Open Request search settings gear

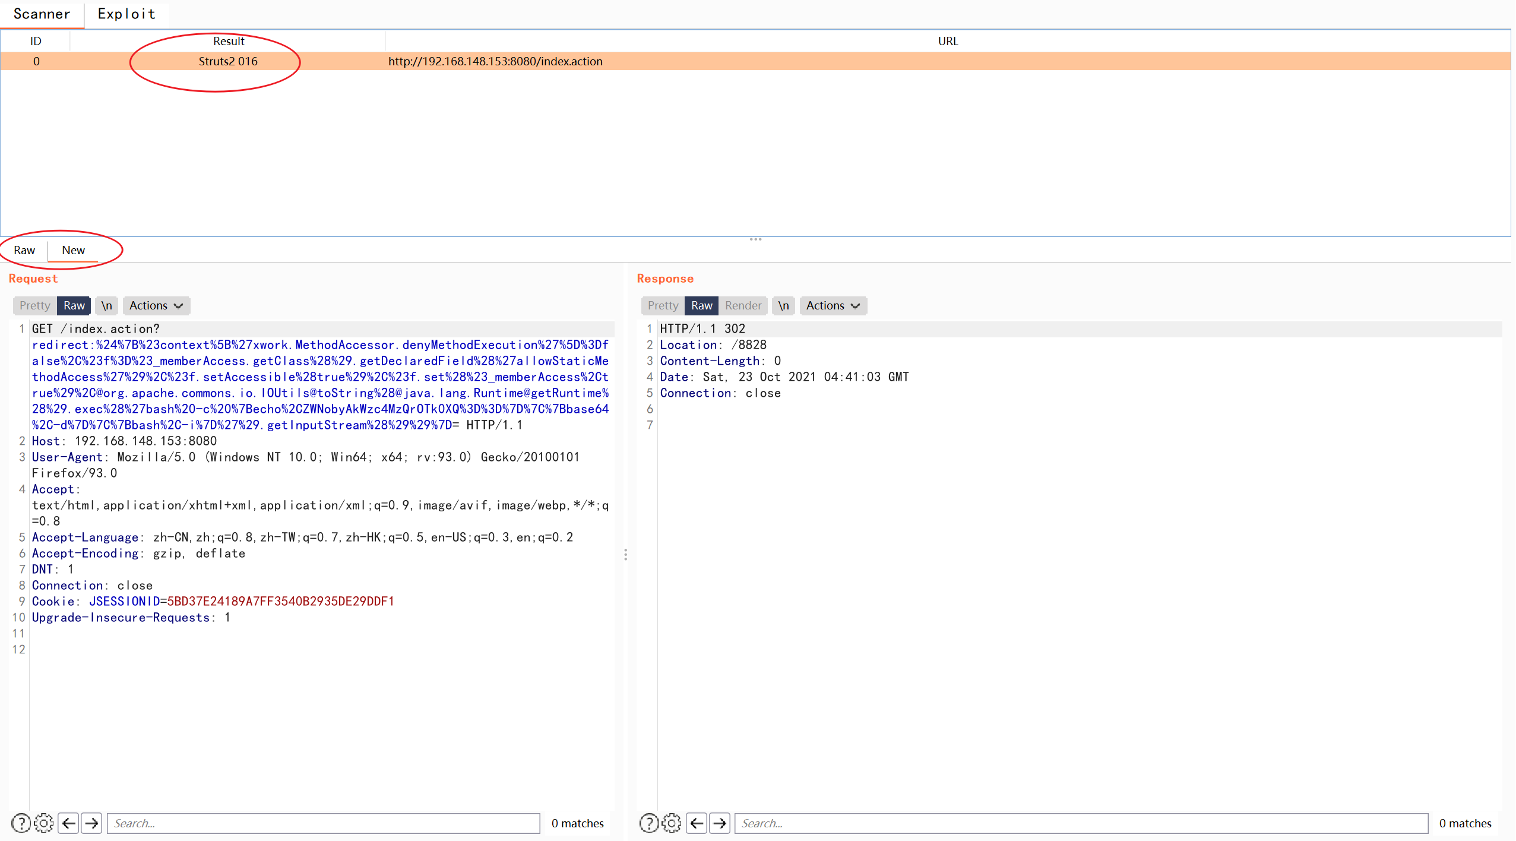(43, 823)
